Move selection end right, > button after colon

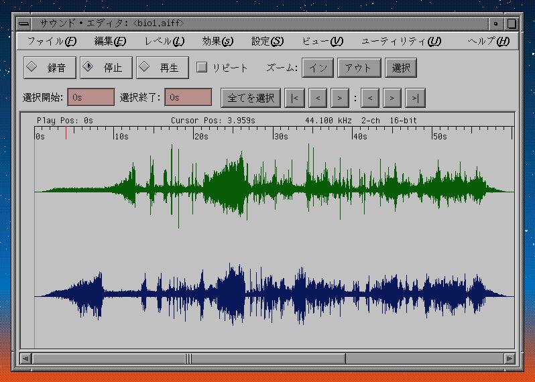pos(392,98)
